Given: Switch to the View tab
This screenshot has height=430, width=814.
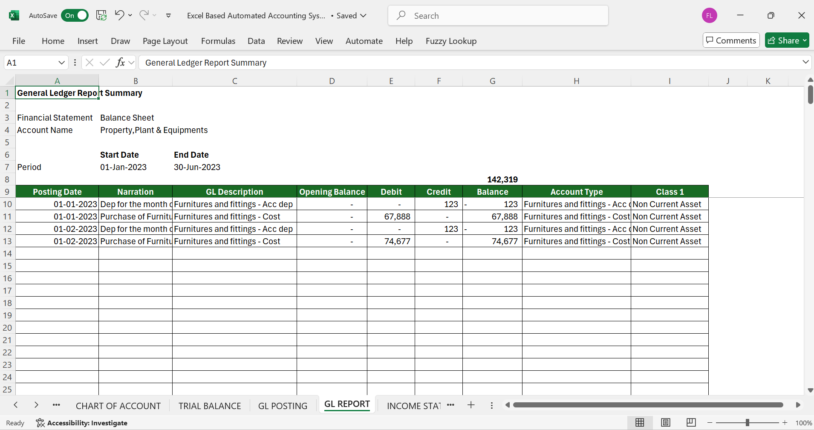Looking at the screenshot, I should click(x=324, y=41).
